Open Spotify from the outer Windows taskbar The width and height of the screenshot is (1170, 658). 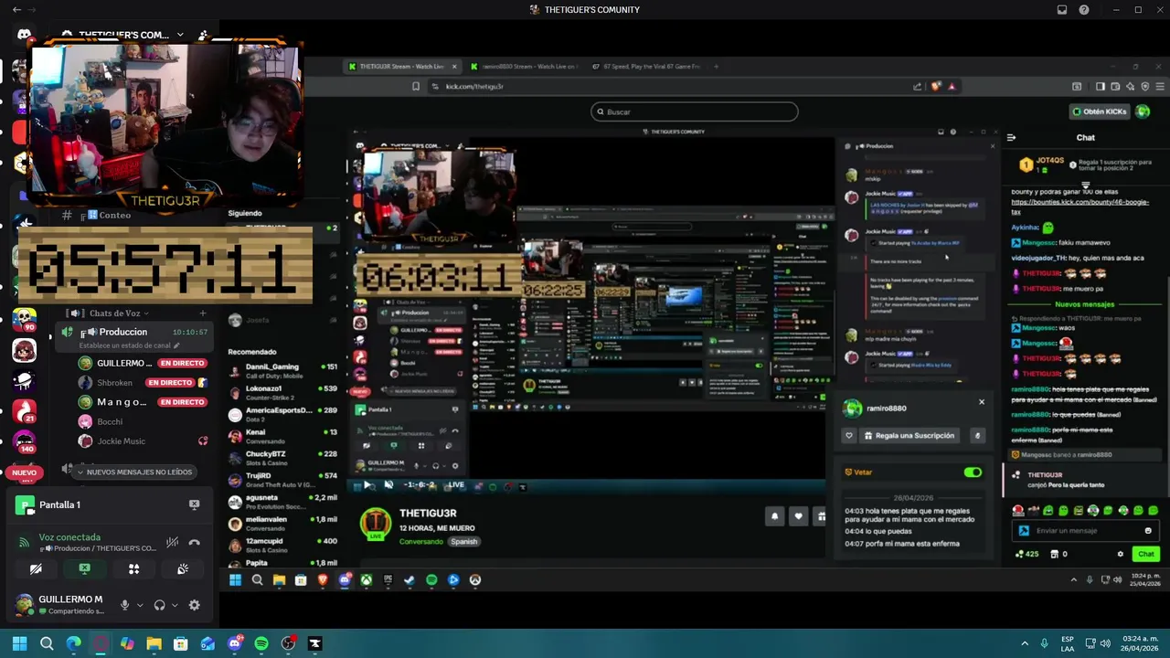(261, 643)
